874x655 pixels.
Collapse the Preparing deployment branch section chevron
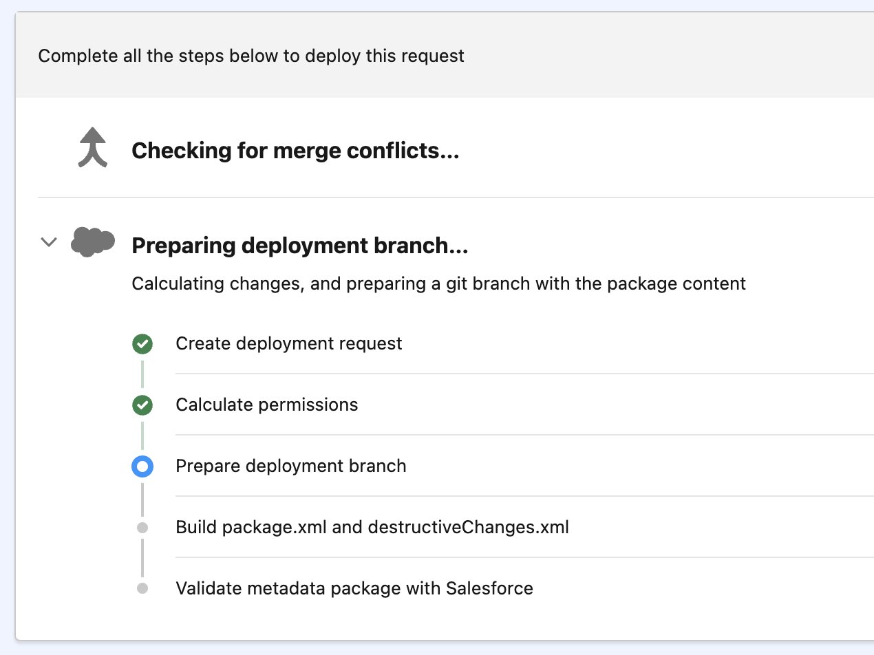(x=48, y=242)
